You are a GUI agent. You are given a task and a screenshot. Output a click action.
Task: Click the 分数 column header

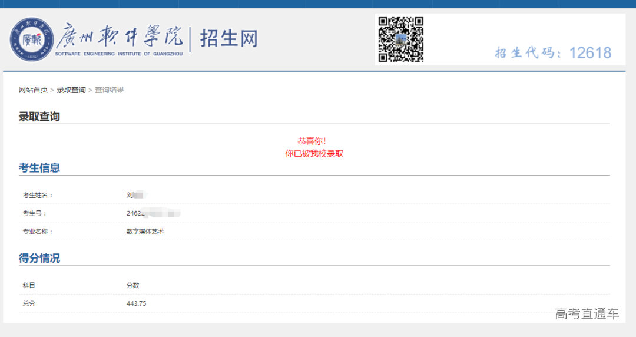click(x=132, y=286)
